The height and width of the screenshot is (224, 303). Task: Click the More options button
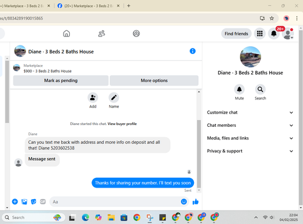[154, 81]
